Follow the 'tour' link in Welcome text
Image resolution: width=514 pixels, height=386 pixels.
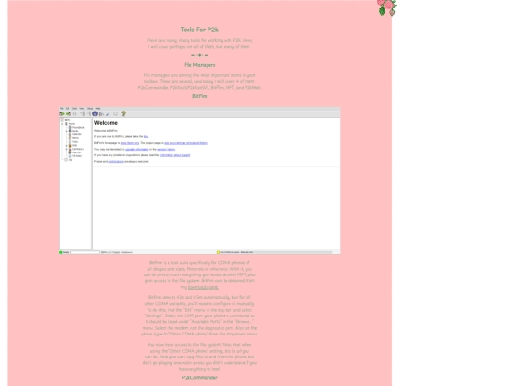pos(146,136)
